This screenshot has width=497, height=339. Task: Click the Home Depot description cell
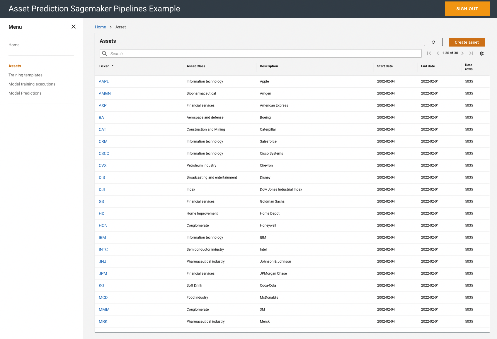(x=270, y=213)
